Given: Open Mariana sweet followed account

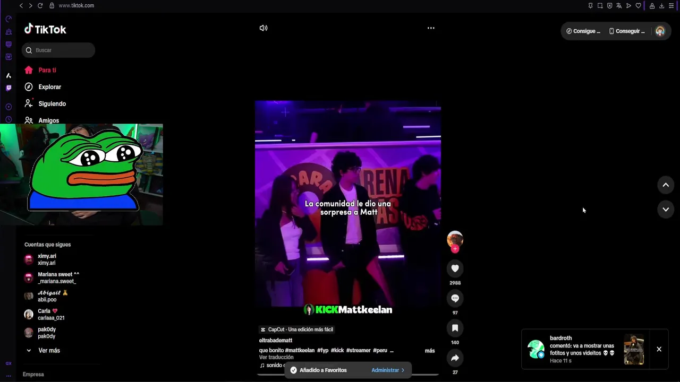Looking at the screenshot, I should point(52,278).
